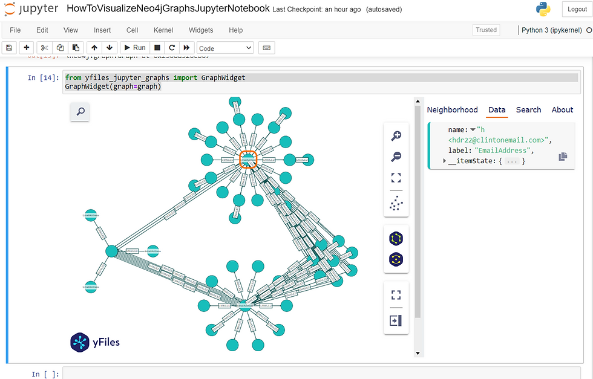Move selected cell up arrow
This screenshot has width=593, height=379.
click(x=94, y=48)
